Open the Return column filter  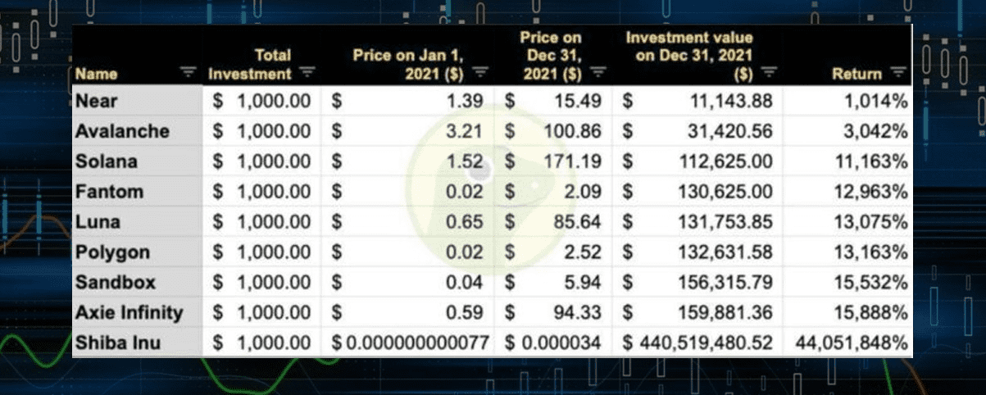898,74
